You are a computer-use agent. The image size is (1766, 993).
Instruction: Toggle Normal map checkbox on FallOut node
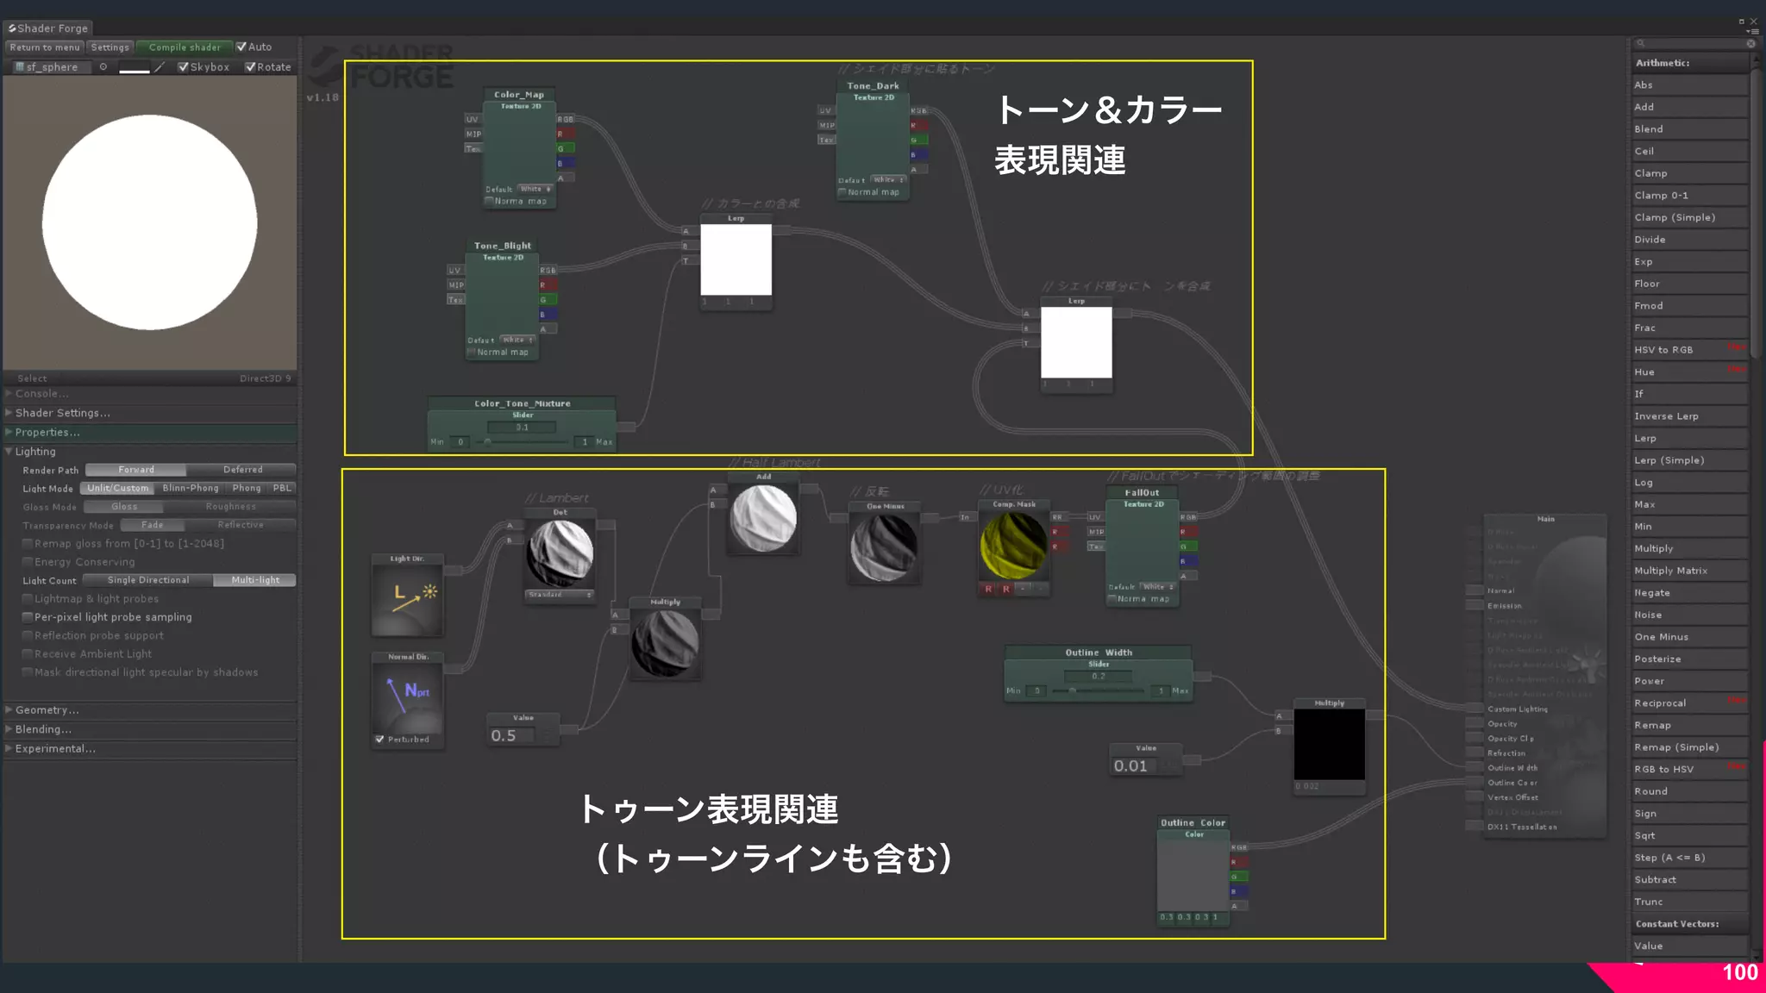pyautogui.click(x=1112, y=598)
